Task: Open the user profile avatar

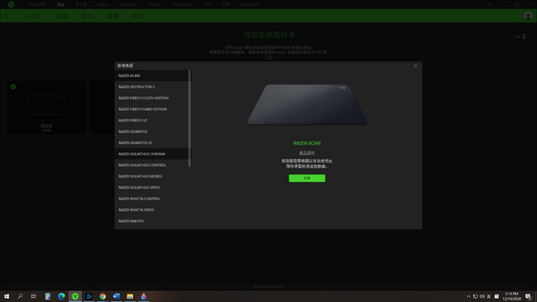Action: tap(528, 16)
